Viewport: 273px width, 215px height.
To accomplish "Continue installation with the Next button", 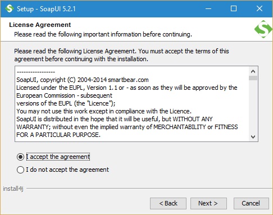I will (208, 203).
